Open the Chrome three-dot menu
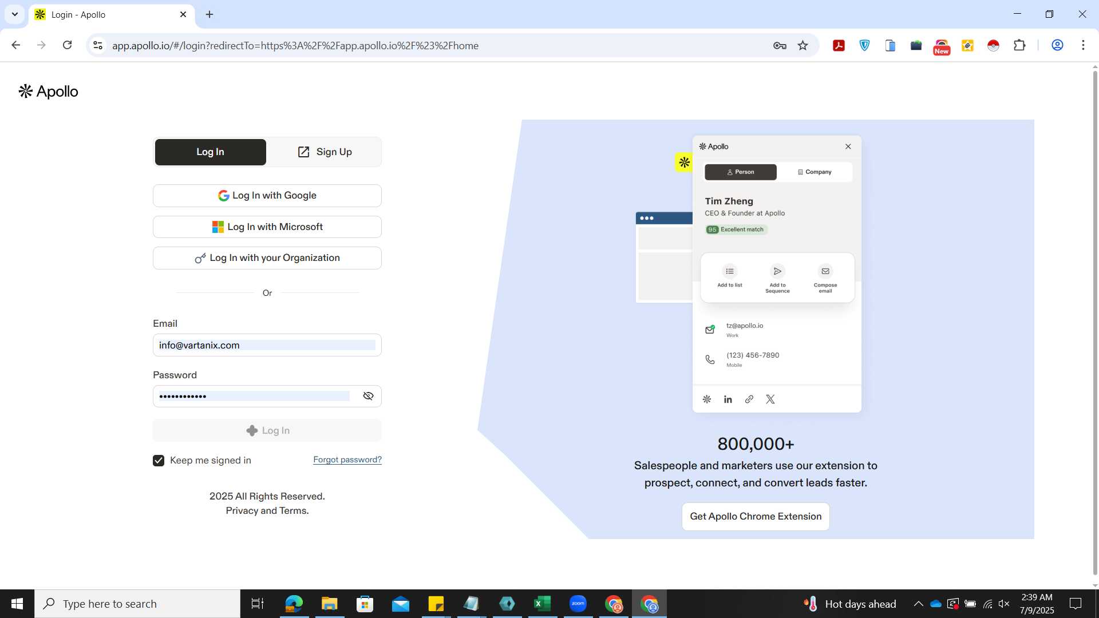This screenshot has height=618, width=1099. tap(1082, 45)
